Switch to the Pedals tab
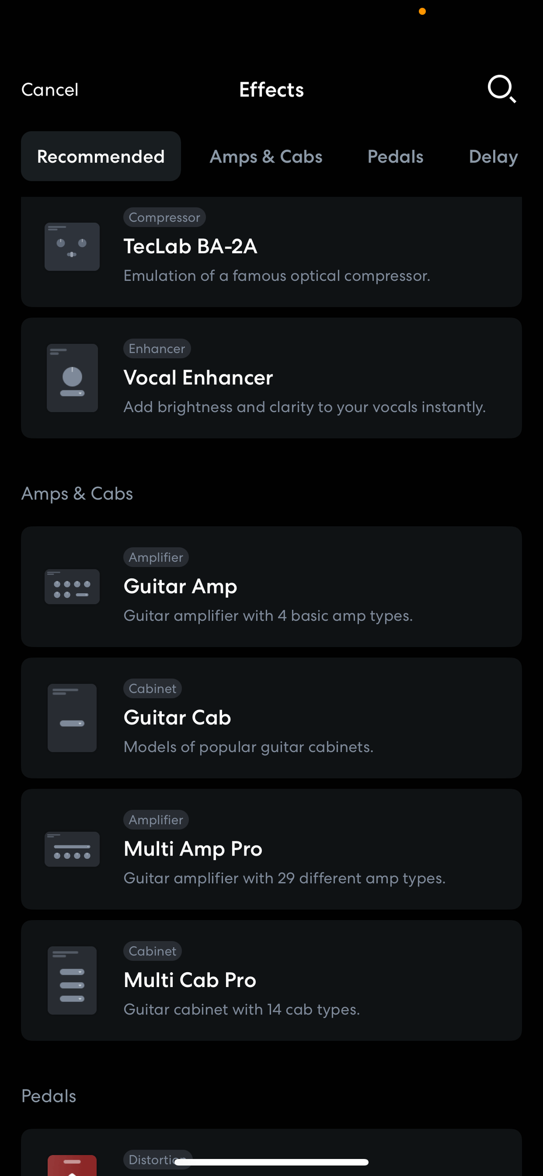Image resolution: width=543 pixels, height=1176 pixels. [395, 157]
